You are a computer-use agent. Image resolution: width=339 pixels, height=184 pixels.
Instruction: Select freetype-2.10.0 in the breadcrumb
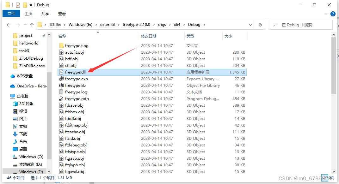click(136, 25)
